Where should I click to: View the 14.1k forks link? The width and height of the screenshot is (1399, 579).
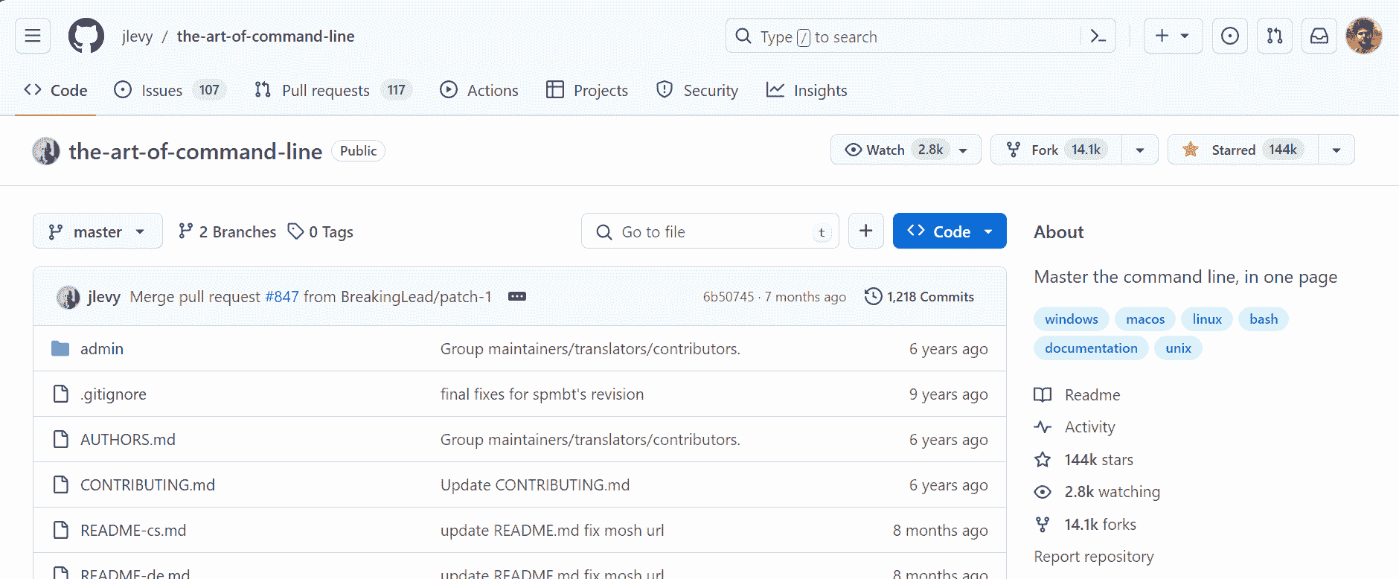pos(1086,524)
